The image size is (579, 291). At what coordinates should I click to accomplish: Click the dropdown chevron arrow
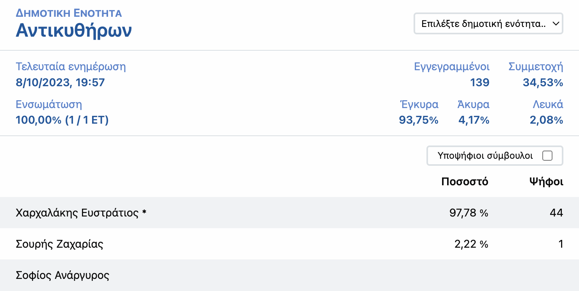click(x=556, y=24)
